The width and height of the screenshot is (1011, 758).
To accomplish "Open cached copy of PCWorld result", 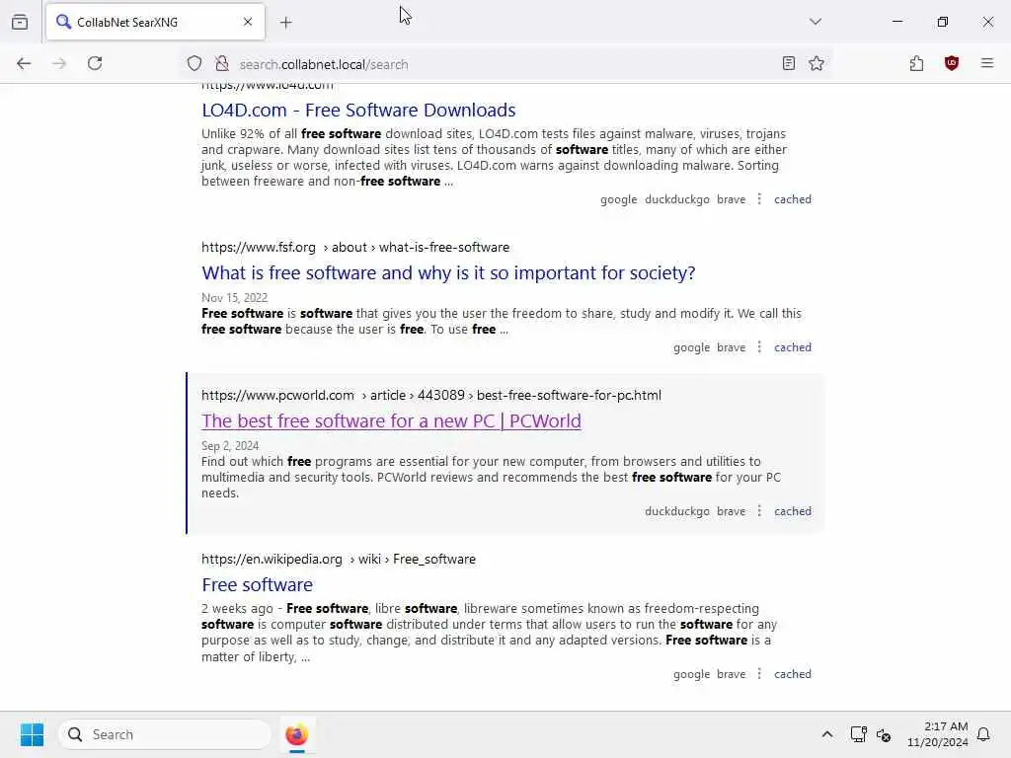I will click(x=793, y=511).
